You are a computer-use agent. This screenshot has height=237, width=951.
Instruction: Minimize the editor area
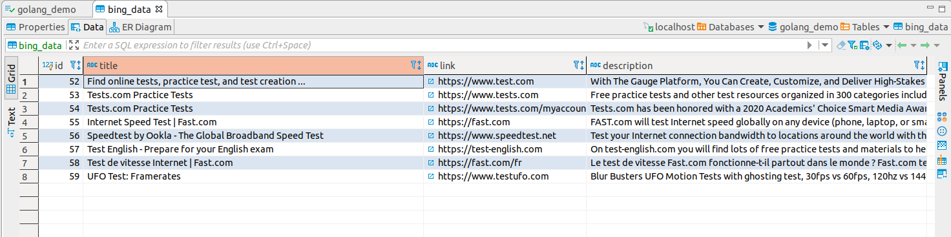(931, 7)
